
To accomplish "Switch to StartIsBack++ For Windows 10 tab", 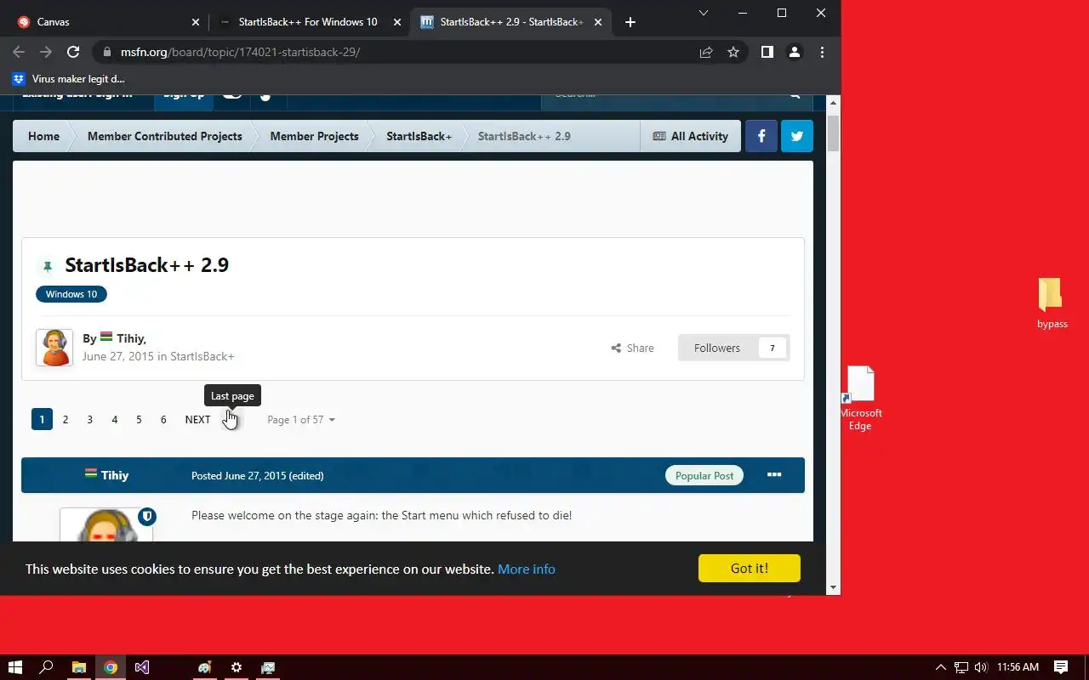I will tap(308, 22).
